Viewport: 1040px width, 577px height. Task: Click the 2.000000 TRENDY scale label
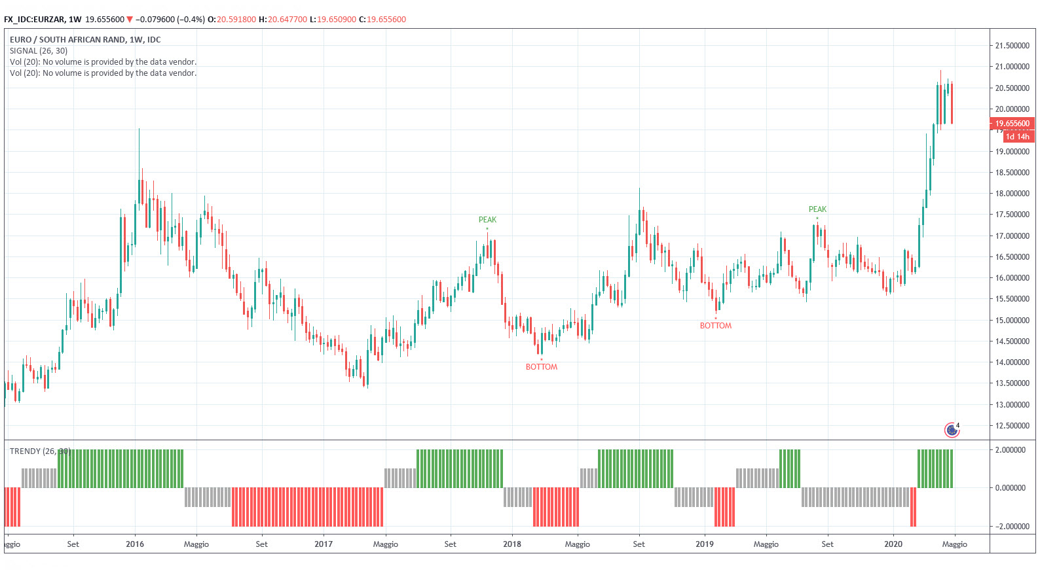coord(1011,450)
